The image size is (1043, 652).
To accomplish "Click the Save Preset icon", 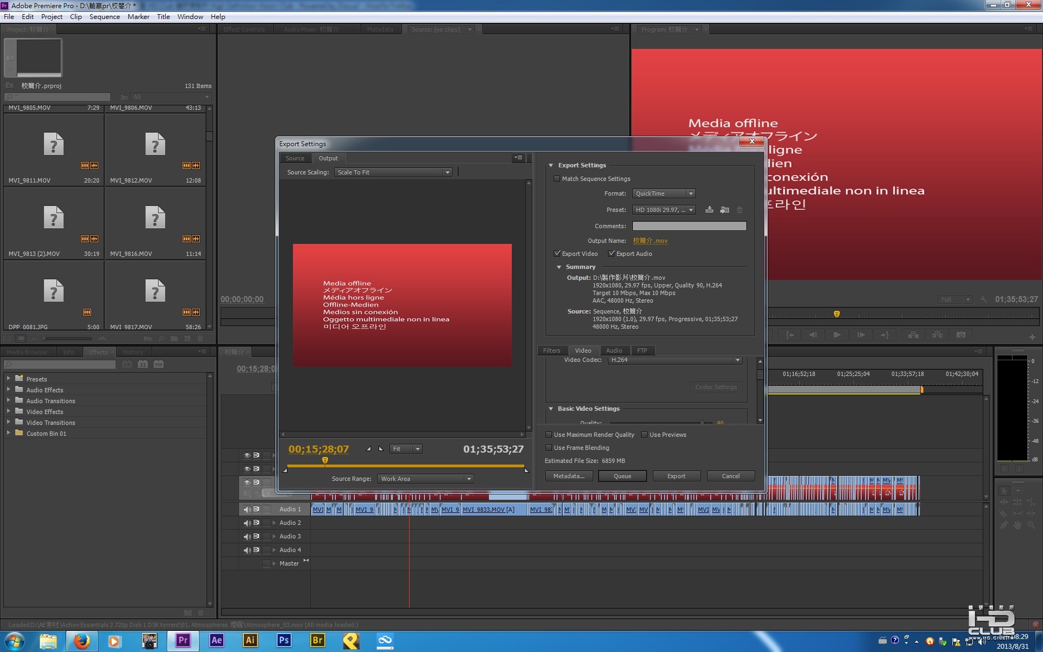I will (709, 210).
